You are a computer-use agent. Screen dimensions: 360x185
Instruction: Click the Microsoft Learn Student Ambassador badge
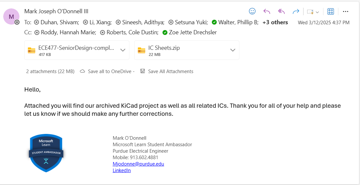pos(46,153)
